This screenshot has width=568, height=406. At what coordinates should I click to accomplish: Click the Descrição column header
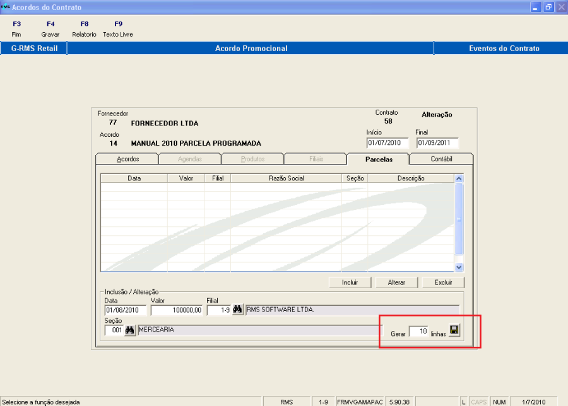(411, 178)
